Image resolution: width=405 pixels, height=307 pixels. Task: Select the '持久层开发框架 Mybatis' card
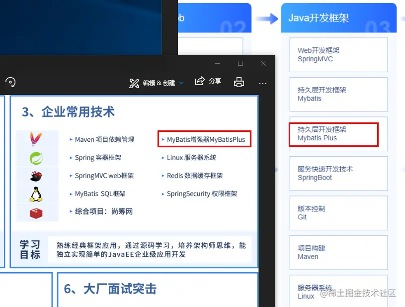(x=338, y=95)
